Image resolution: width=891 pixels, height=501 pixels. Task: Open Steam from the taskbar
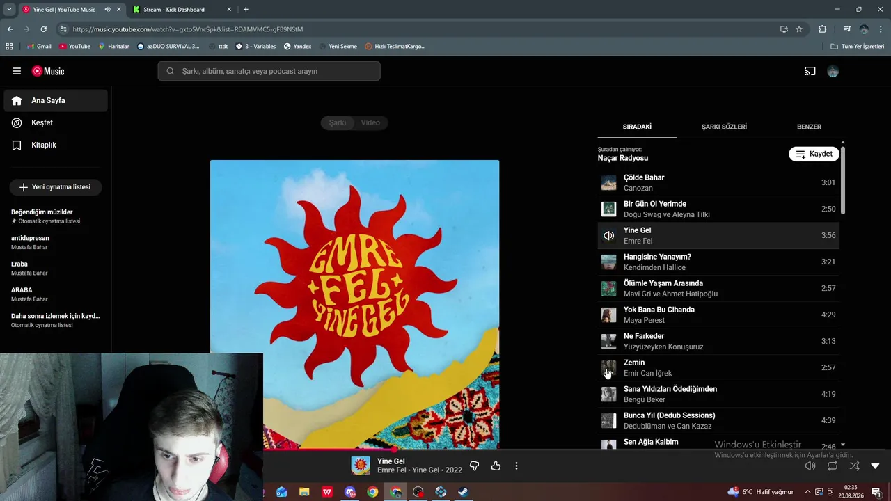(x=462, y=492)
